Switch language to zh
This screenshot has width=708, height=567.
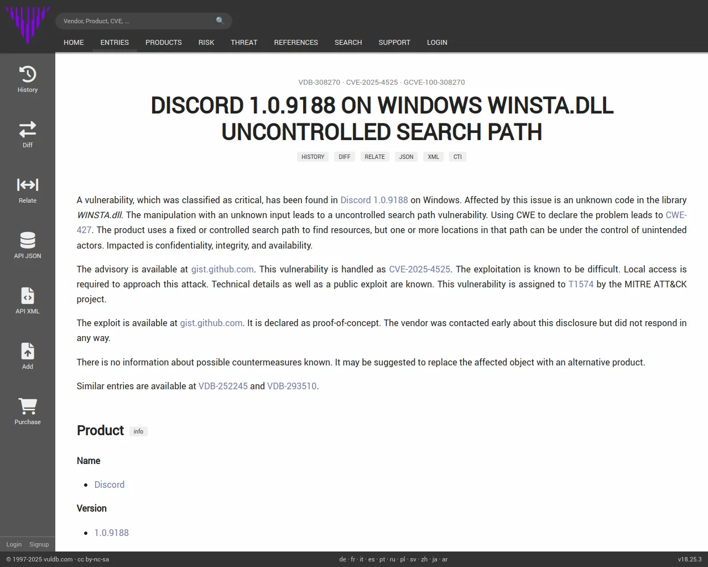(x=424, y=559)
